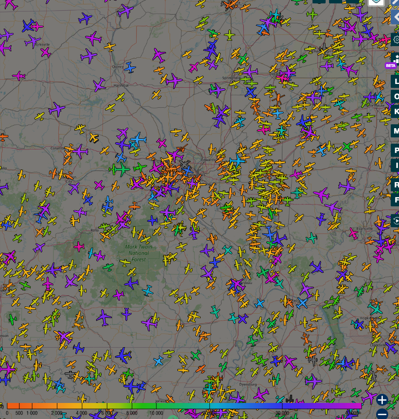Toggle the L map button
399x419 pixels.
(396, 81)
